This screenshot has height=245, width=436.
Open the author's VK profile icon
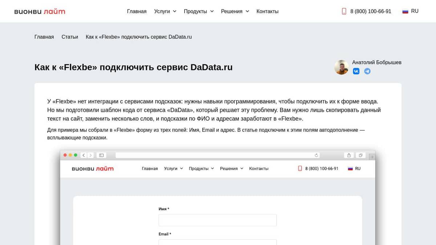click(356, 71)
